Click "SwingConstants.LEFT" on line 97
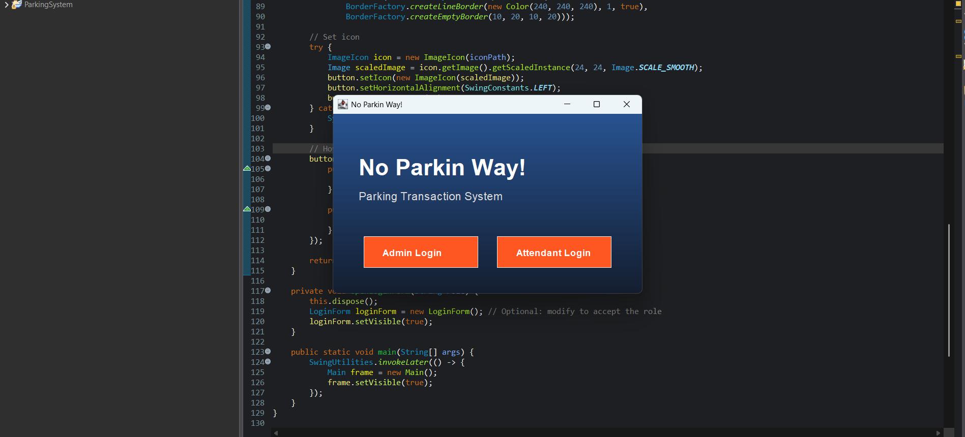 (509, 88)
